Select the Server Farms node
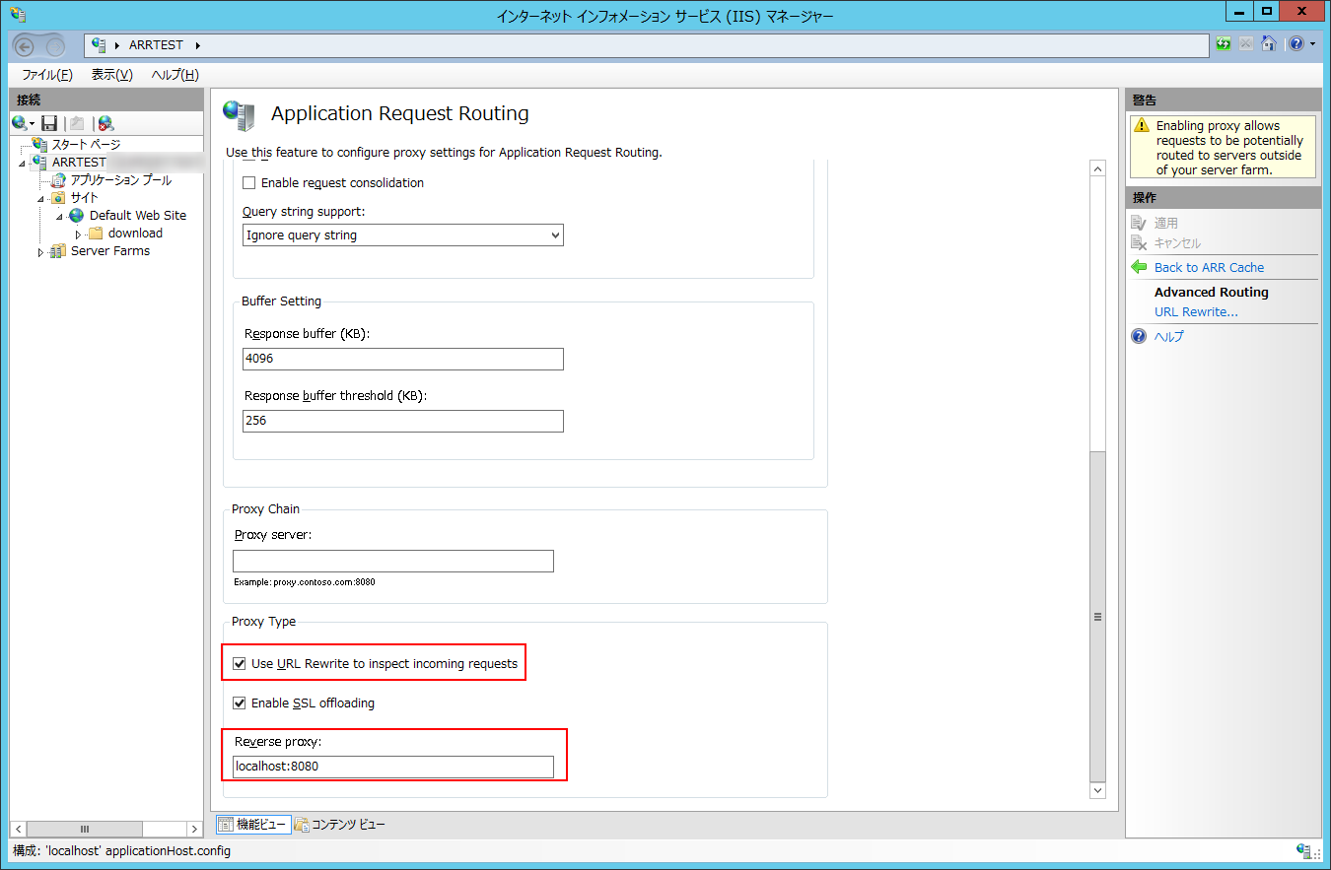Image resolution: width=1331 pixels, height=870 pixels. pyautogui.click(x=109, y=251)
